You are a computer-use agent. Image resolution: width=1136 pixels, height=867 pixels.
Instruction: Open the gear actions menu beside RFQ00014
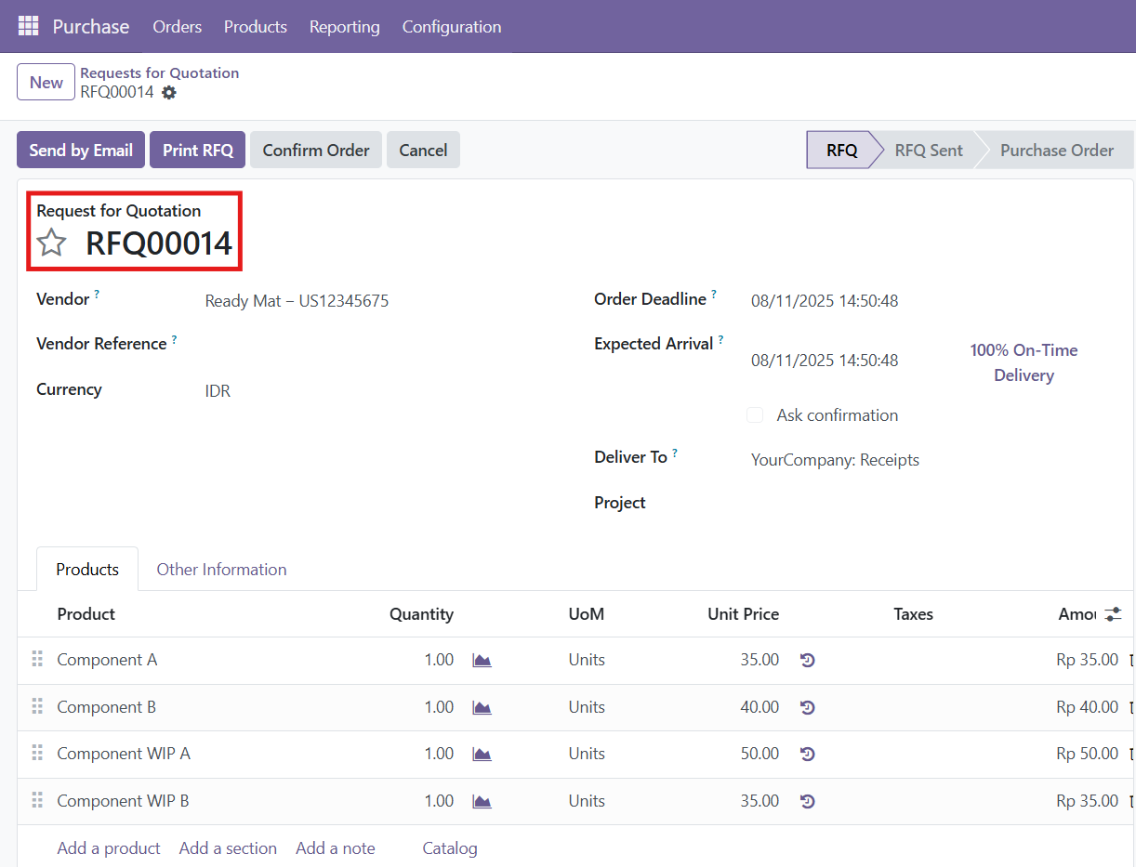(168, 92)
